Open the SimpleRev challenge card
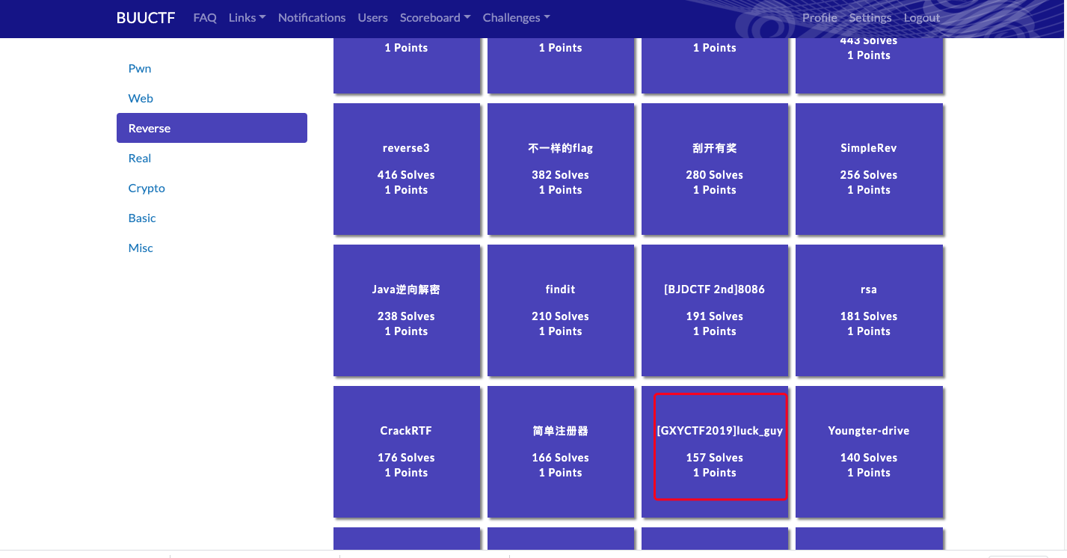Screen dimensions: 1067x558 click(868, 168)
